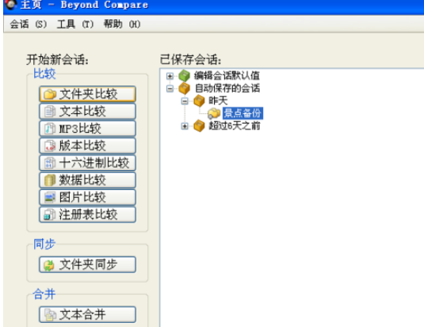This screenshot has width=424, height=327.
Task: Start a 数据比较 session
Action: pos(87,181)
